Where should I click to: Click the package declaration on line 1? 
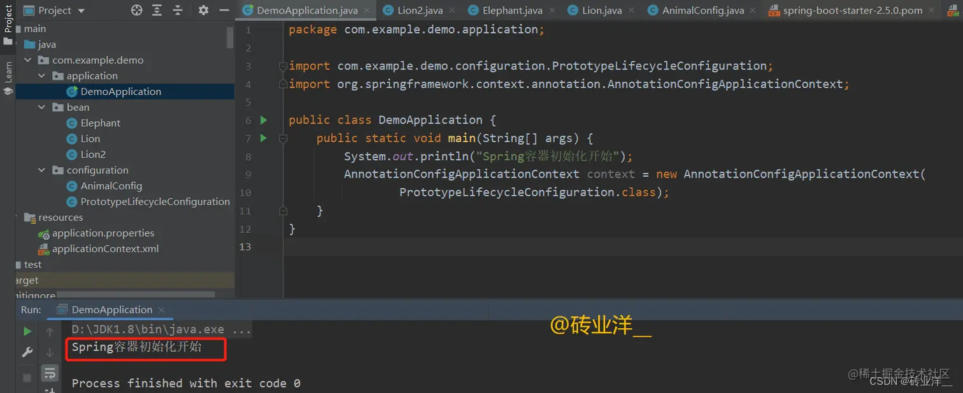tap(417, 29)
